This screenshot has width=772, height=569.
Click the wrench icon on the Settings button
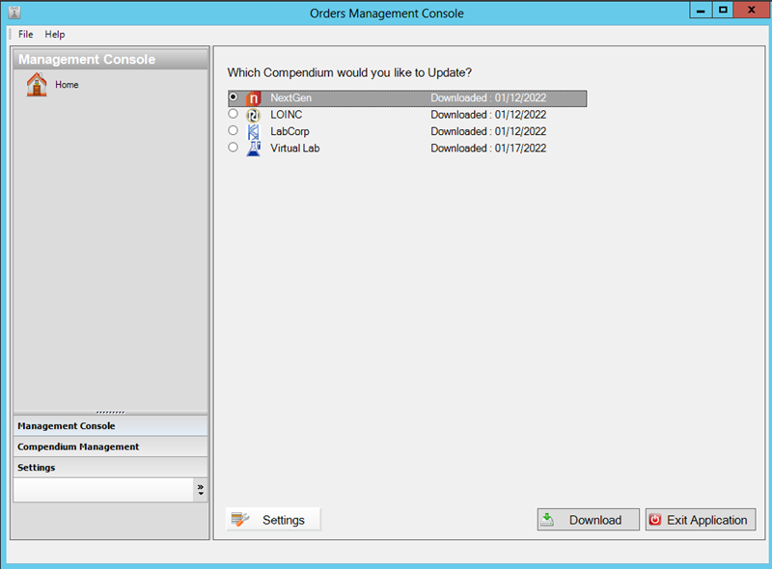(x=239, y=519)
